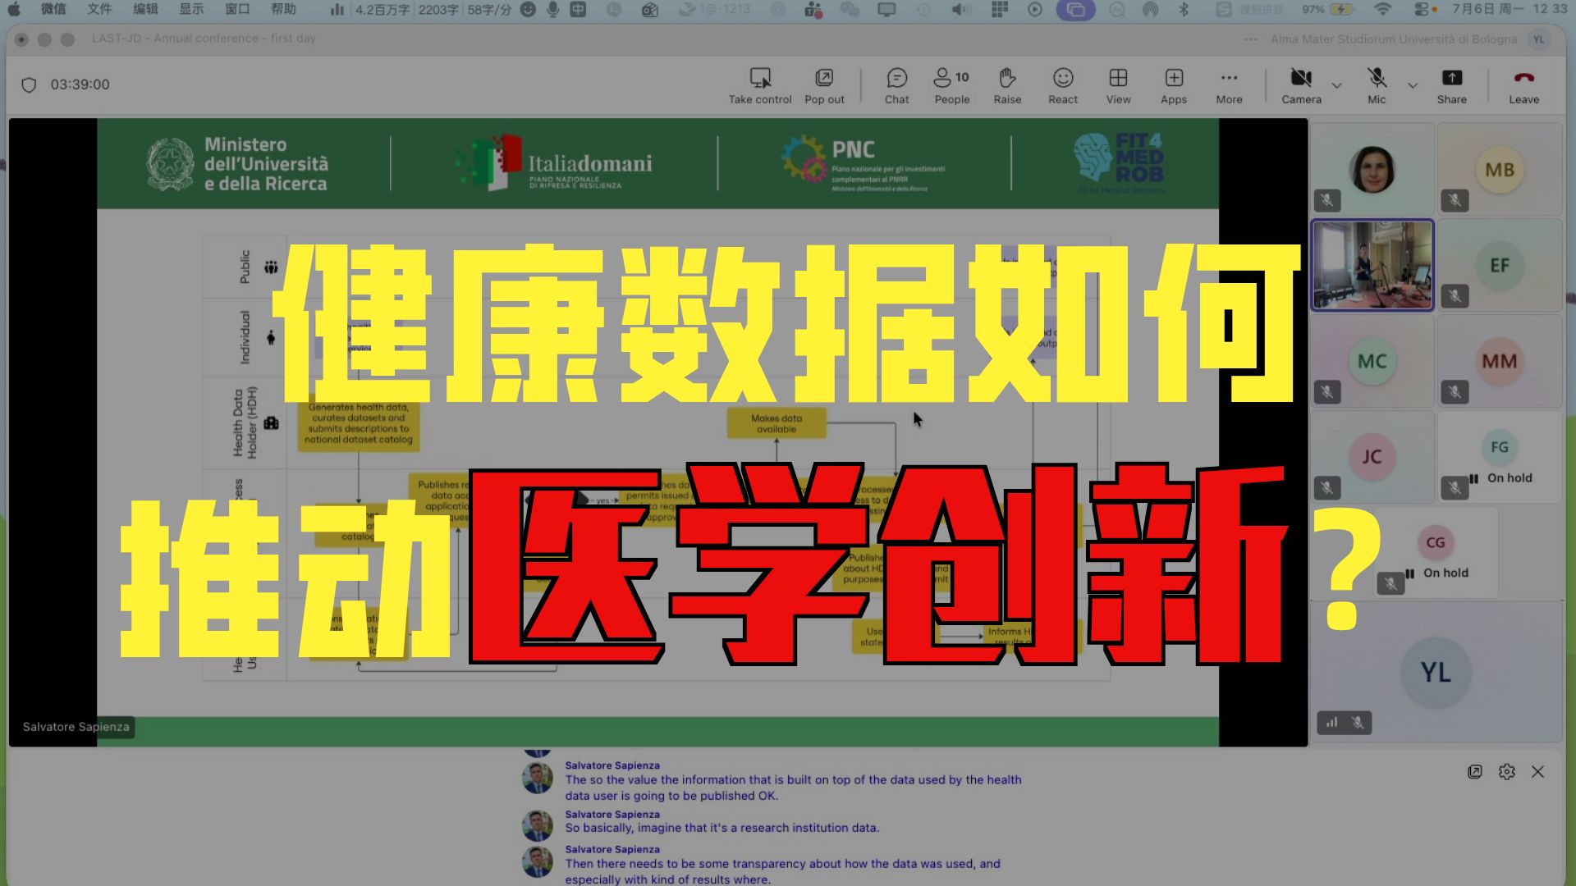Select the MM participant tile
This screenshot has height=886, width=1576.
[1499, 361]
